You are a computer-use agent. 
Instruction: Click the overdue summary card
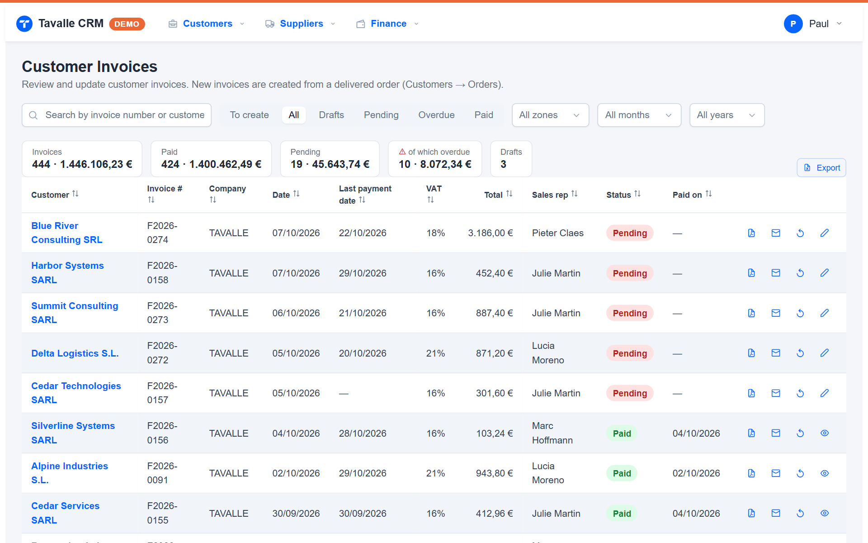435,159
